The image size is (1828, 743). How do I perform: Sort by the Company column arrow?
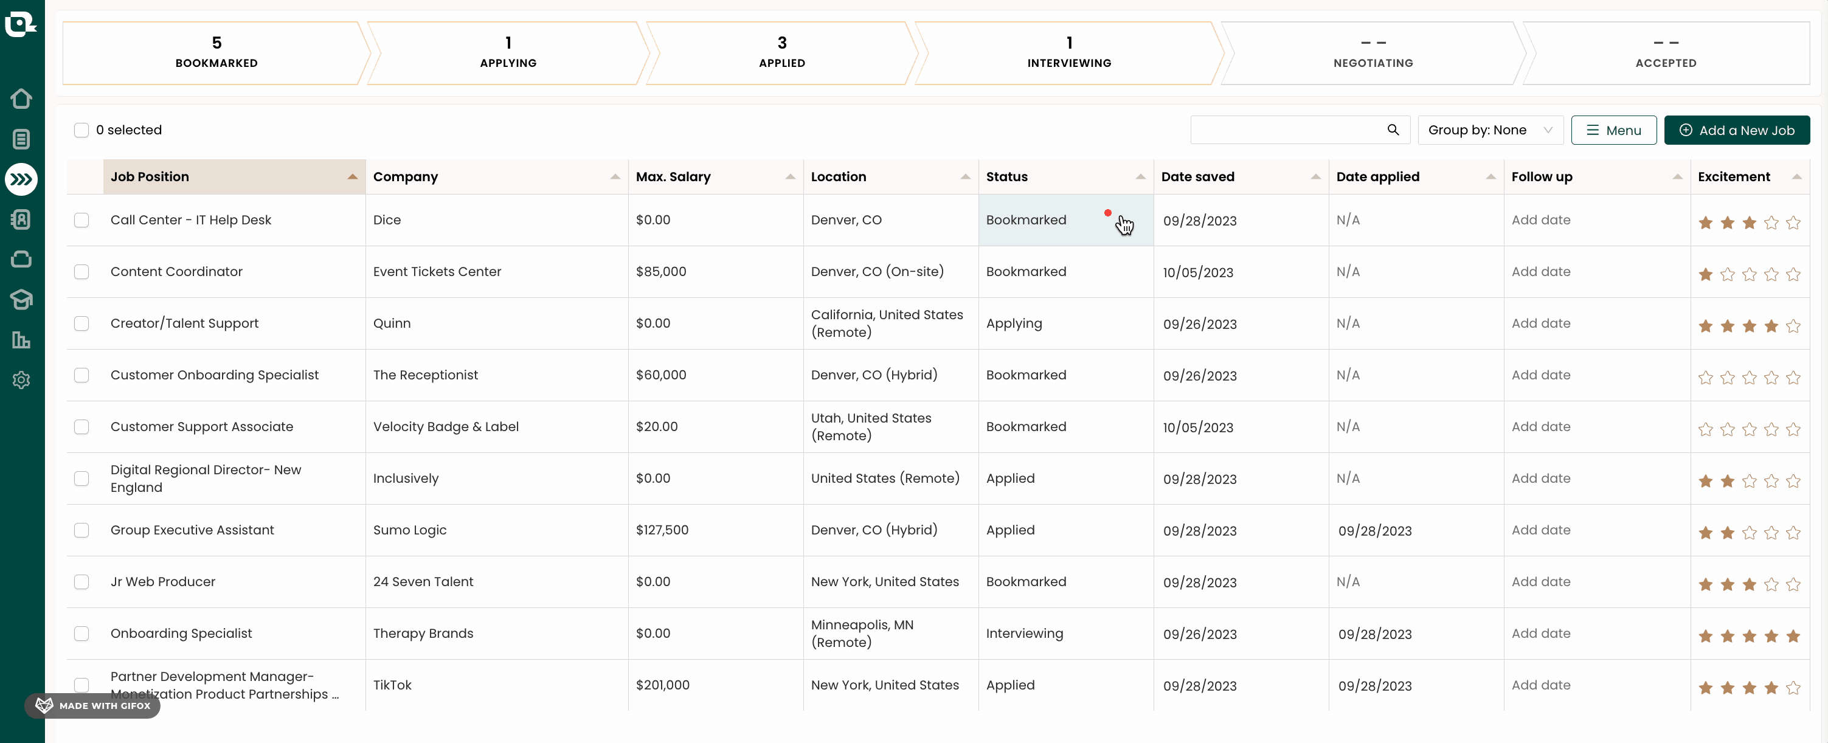coord(615,177)
